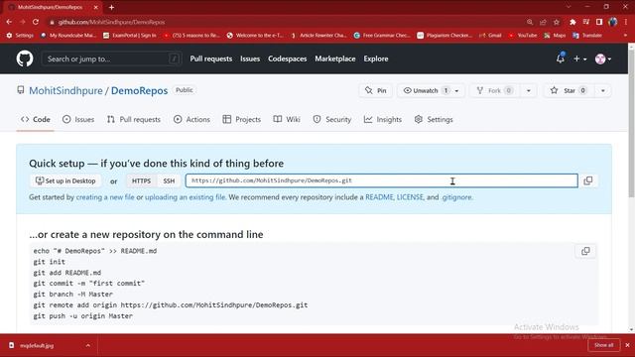The width and height of the screenshot is (635, 357).
Task: Open the Security tab
Action: (332, 119)
